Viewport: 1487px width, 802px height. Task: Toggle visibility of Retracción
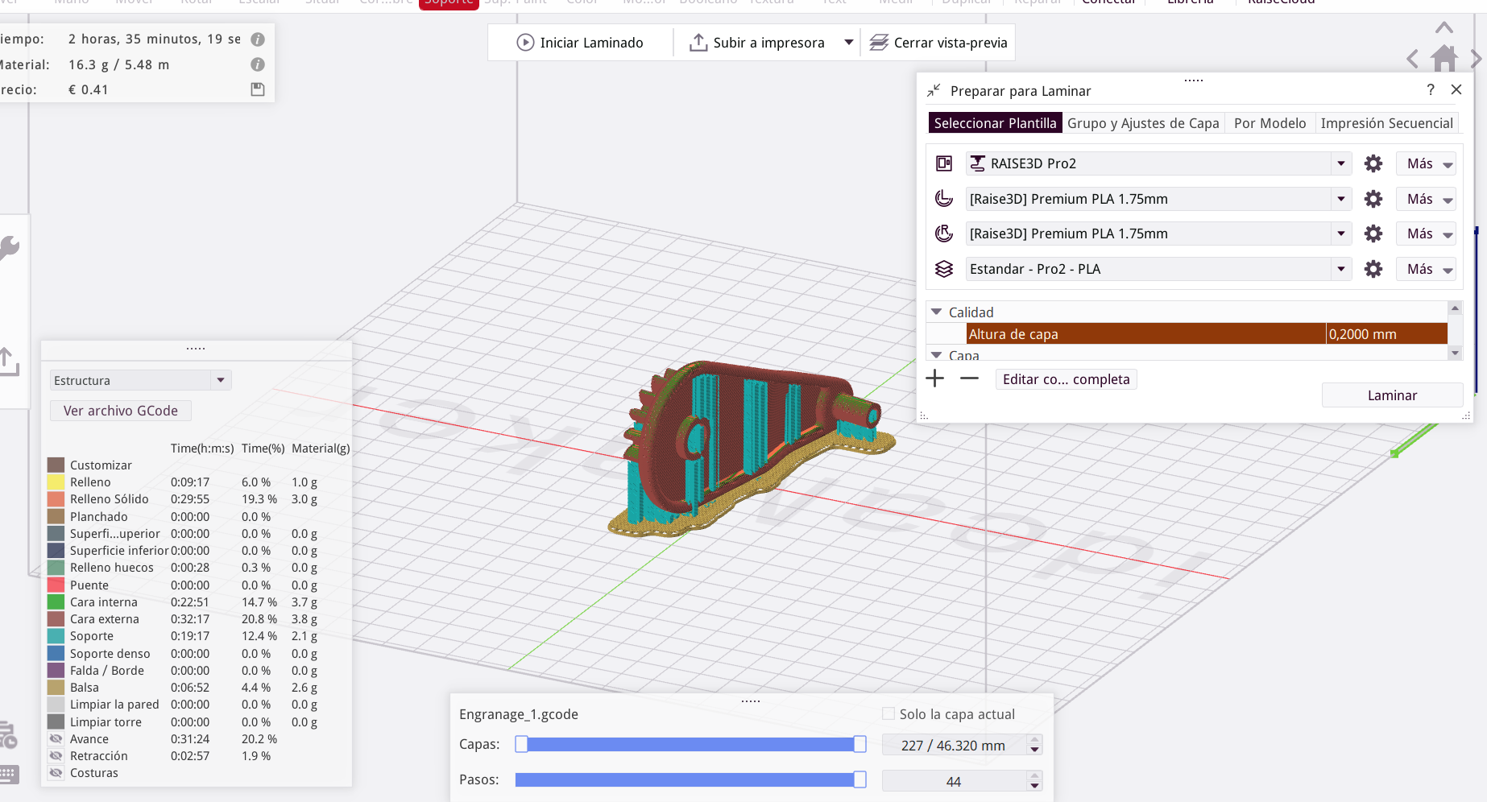click(x=56, y=756)
